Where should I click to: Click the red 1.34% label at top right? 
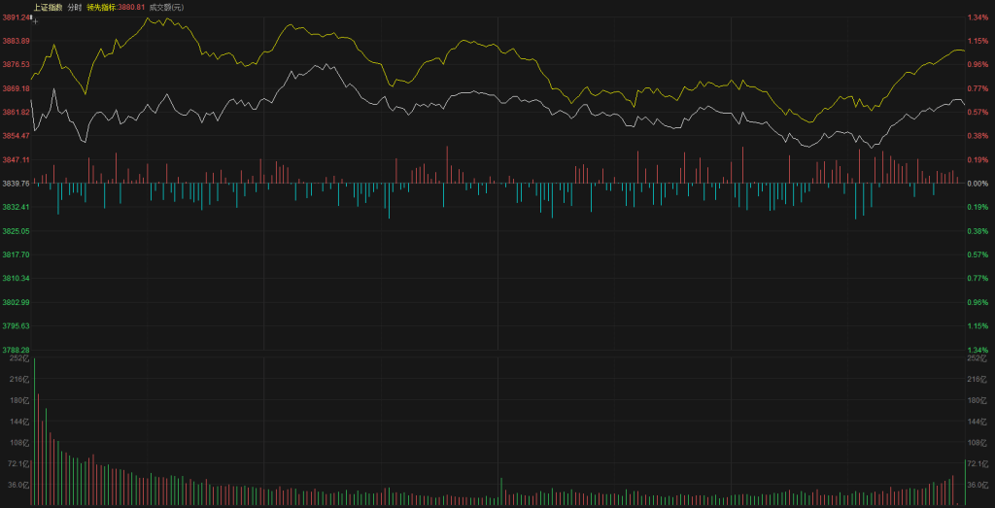(x=977, y=17)
